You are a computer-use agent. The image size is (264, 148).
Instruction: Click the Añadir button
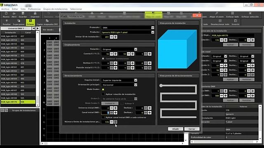pos(175,129)
